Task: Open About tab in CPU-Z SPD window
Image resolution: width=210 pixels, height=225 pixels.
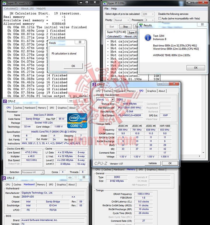Action: pyautogui.click(x=162, y=91)
